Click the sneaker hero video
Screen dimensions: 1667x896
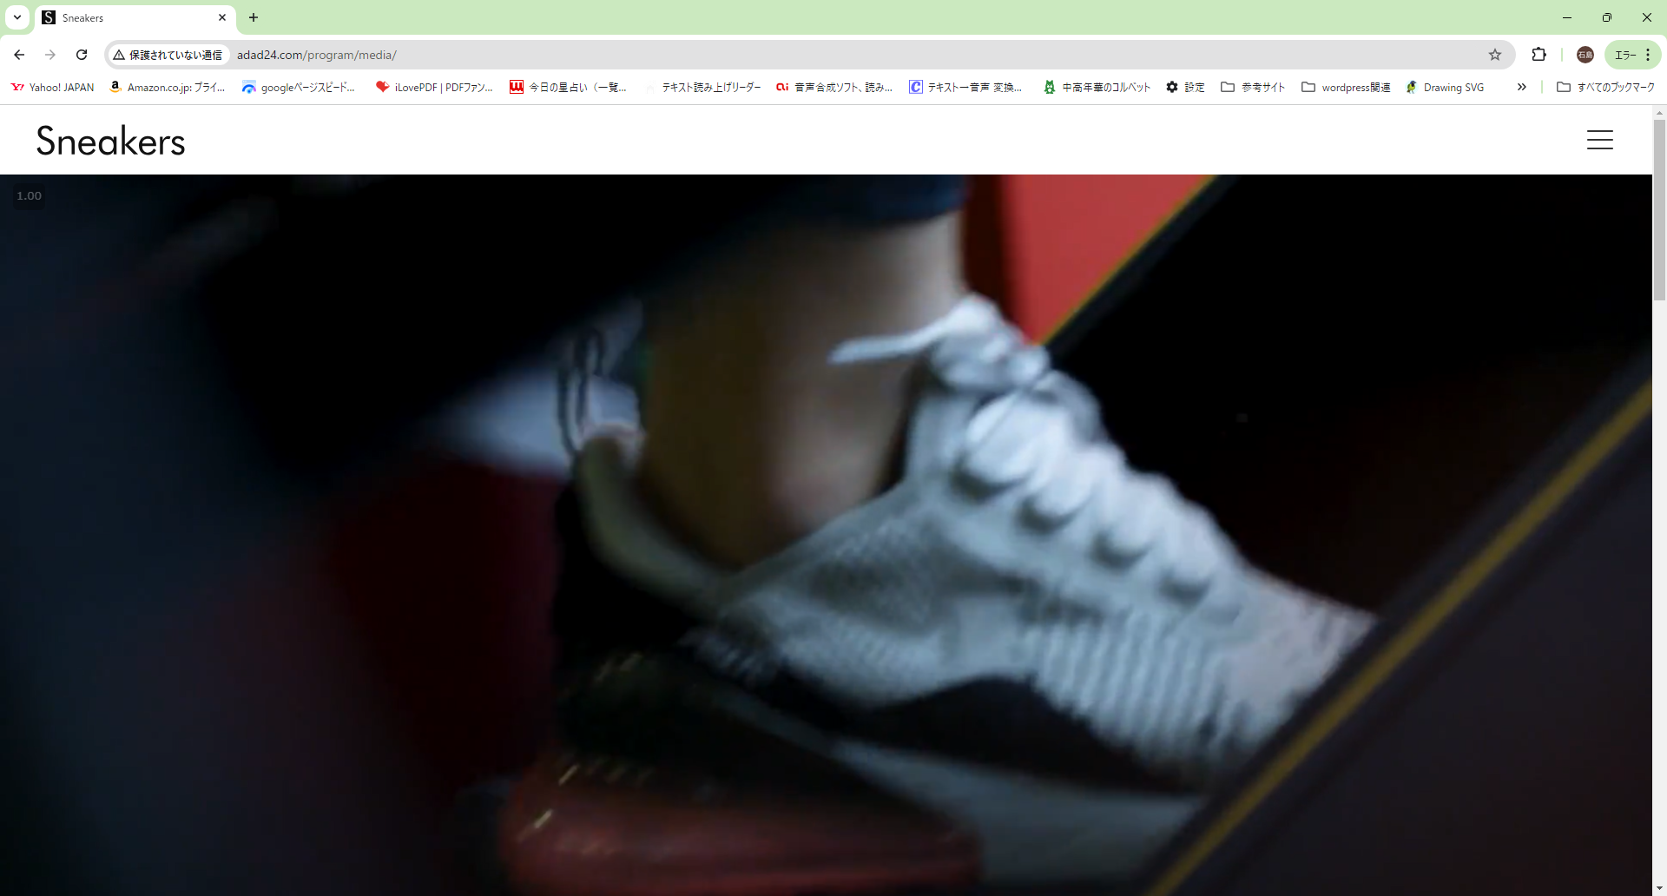[826, 535]
